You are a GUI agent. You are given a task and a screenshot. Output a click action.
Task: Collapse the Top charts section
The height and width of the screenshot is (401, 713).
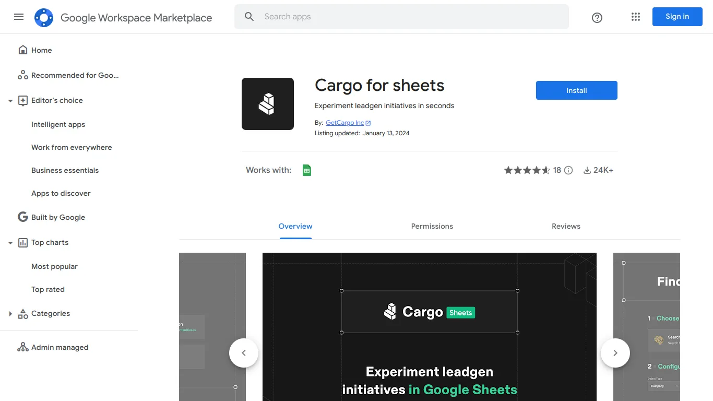tap(10, 243)
